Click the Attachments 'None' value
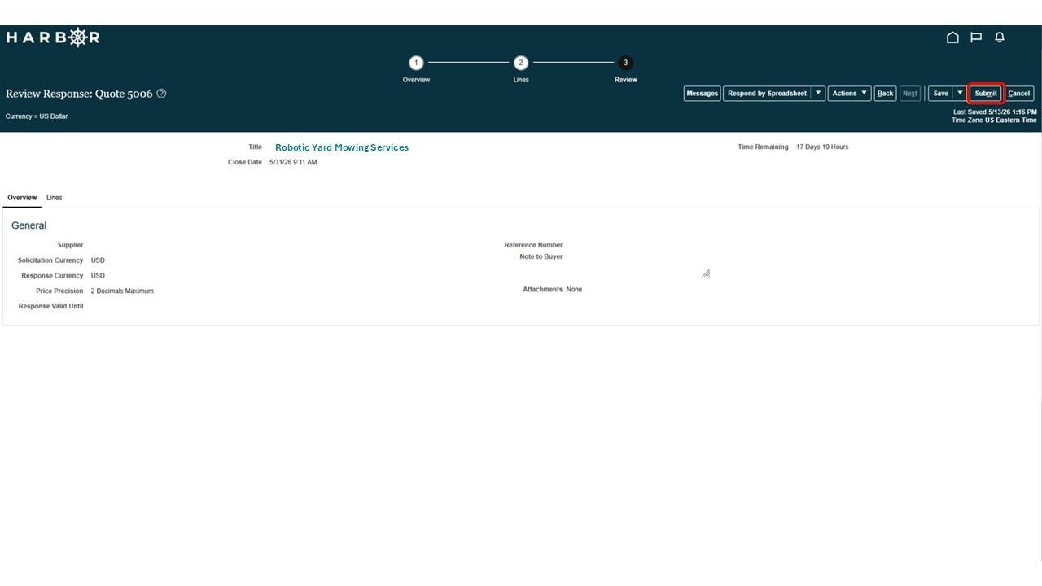This screenshot has width=1042, height=586. pos(574,290)
